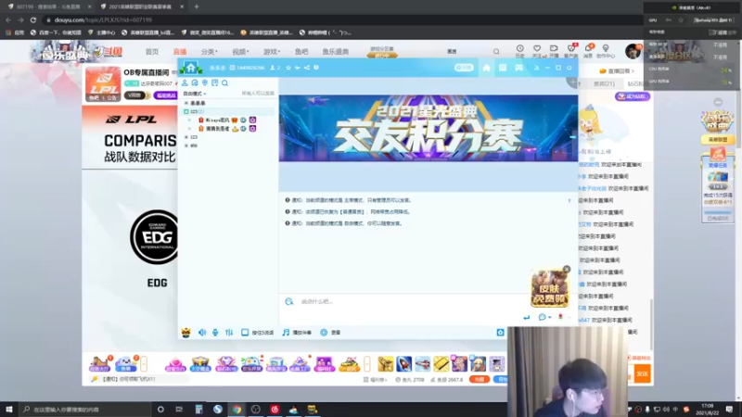The height and width of the screenshot is (417, 742).
Task: Select the active 123 channel row
Action: click(x=228, y=111)
